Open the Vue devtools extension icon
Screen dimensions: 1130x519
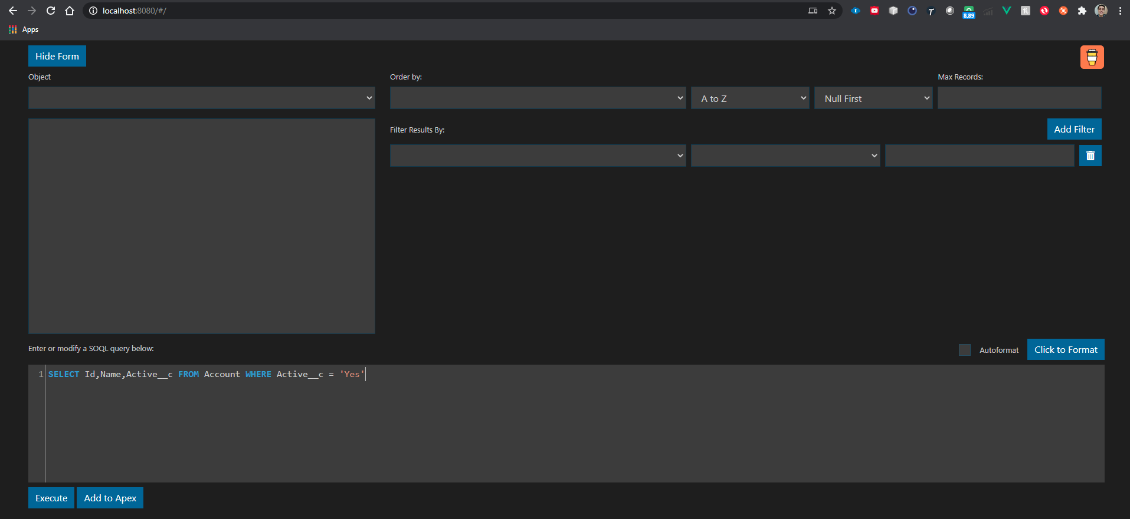[1007, 11]
